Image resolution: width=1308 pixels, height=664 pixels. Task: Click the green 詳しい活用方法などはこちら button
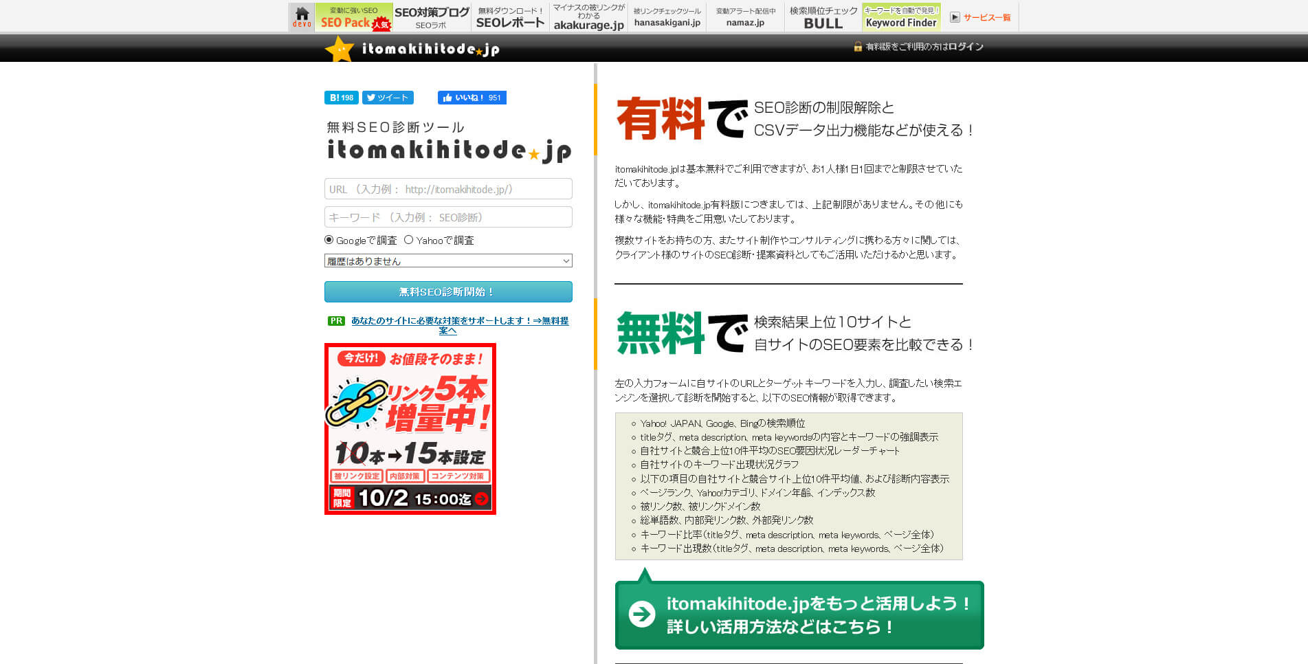click(x=799, y=615)
